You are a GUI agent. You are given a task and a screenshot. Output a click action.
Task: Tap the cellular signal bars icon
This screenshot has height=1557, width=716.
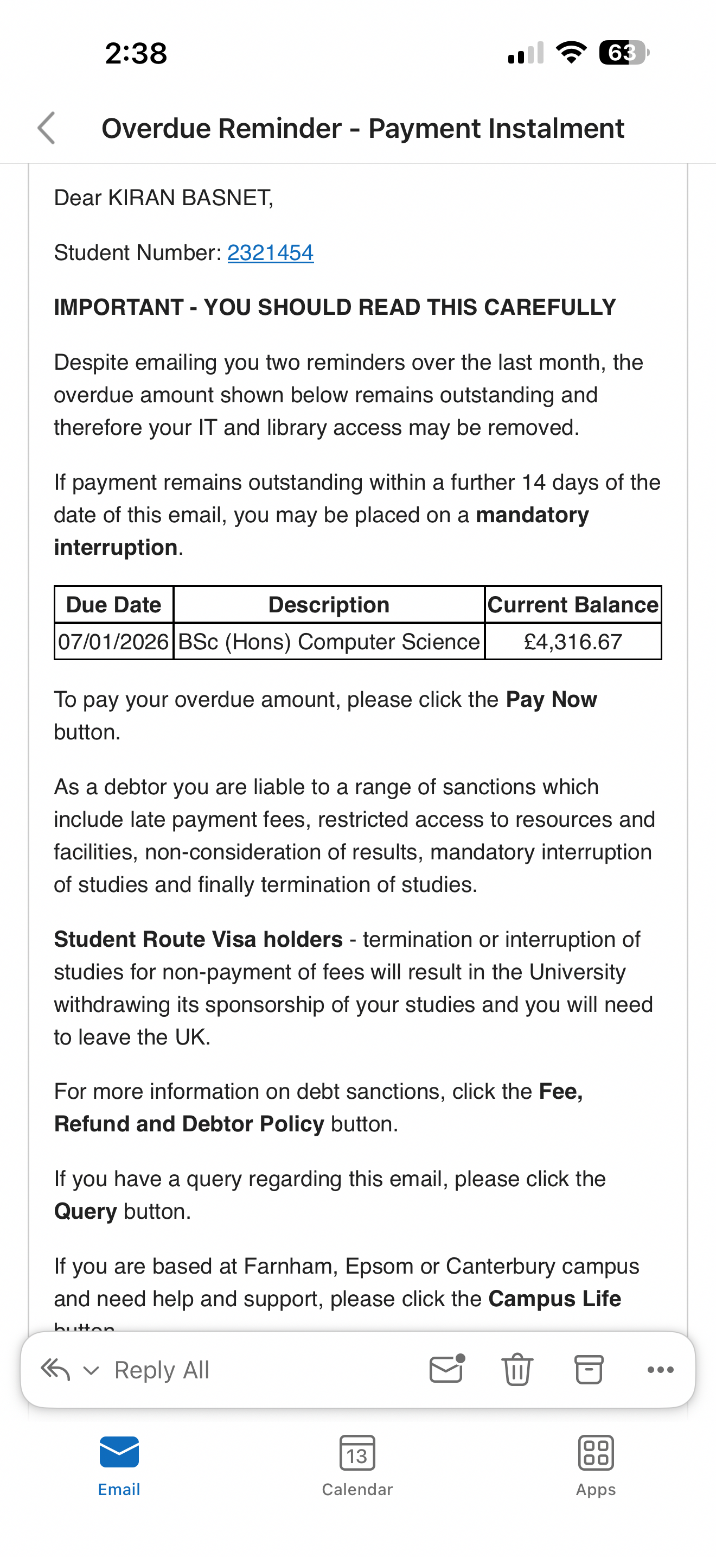click(526, 53)
